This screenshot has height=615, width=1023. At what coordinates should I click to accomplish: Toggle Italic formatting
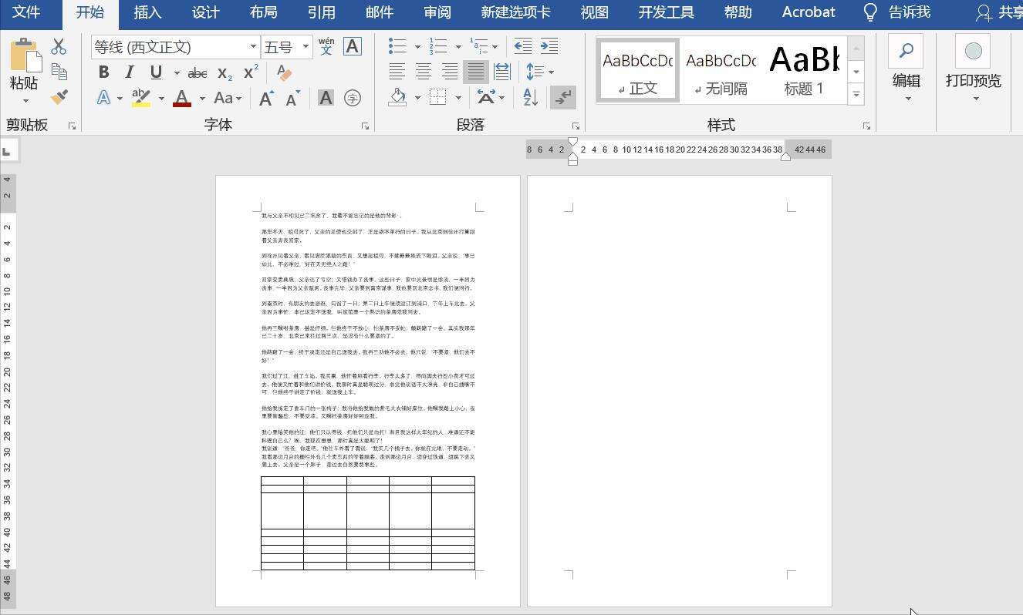(x=129, y=72)
